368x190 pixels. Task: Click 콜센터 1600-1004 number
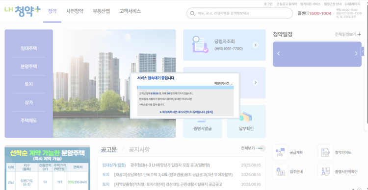(320, 13)
